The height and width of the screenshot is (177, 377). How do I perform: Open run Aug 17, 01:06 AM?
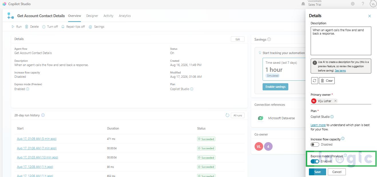pos(37,148)
